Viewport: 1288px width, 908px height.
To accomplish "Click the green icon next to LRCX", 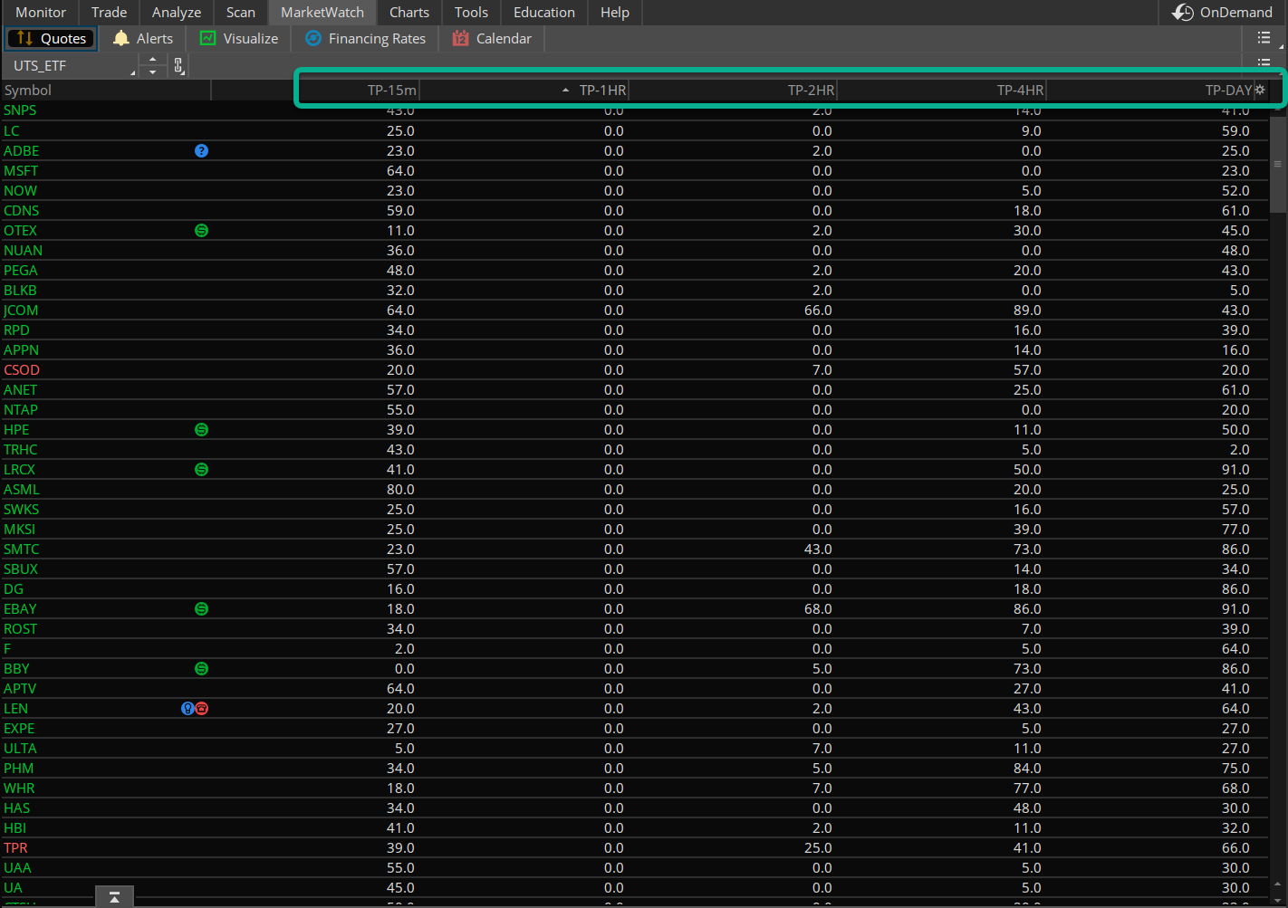I will click(201, 470).
